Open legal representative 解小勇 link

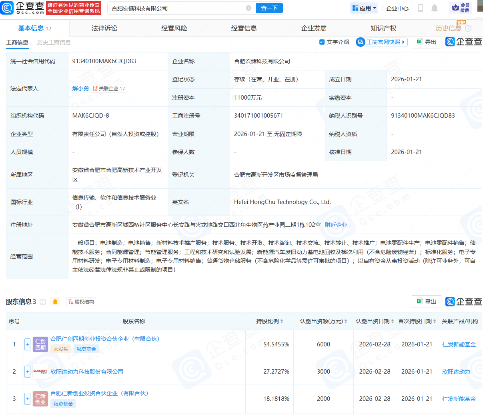pyautogui.click(x=80, y=88)
